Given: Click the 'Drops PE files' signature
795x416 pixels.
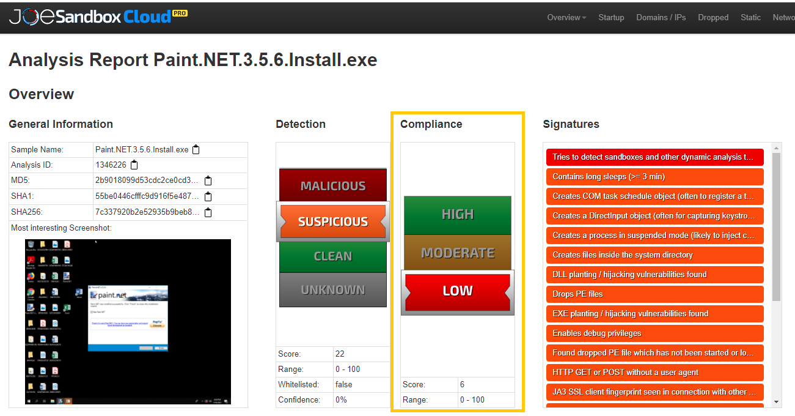Looking at the screenshot, I should 654,294.
